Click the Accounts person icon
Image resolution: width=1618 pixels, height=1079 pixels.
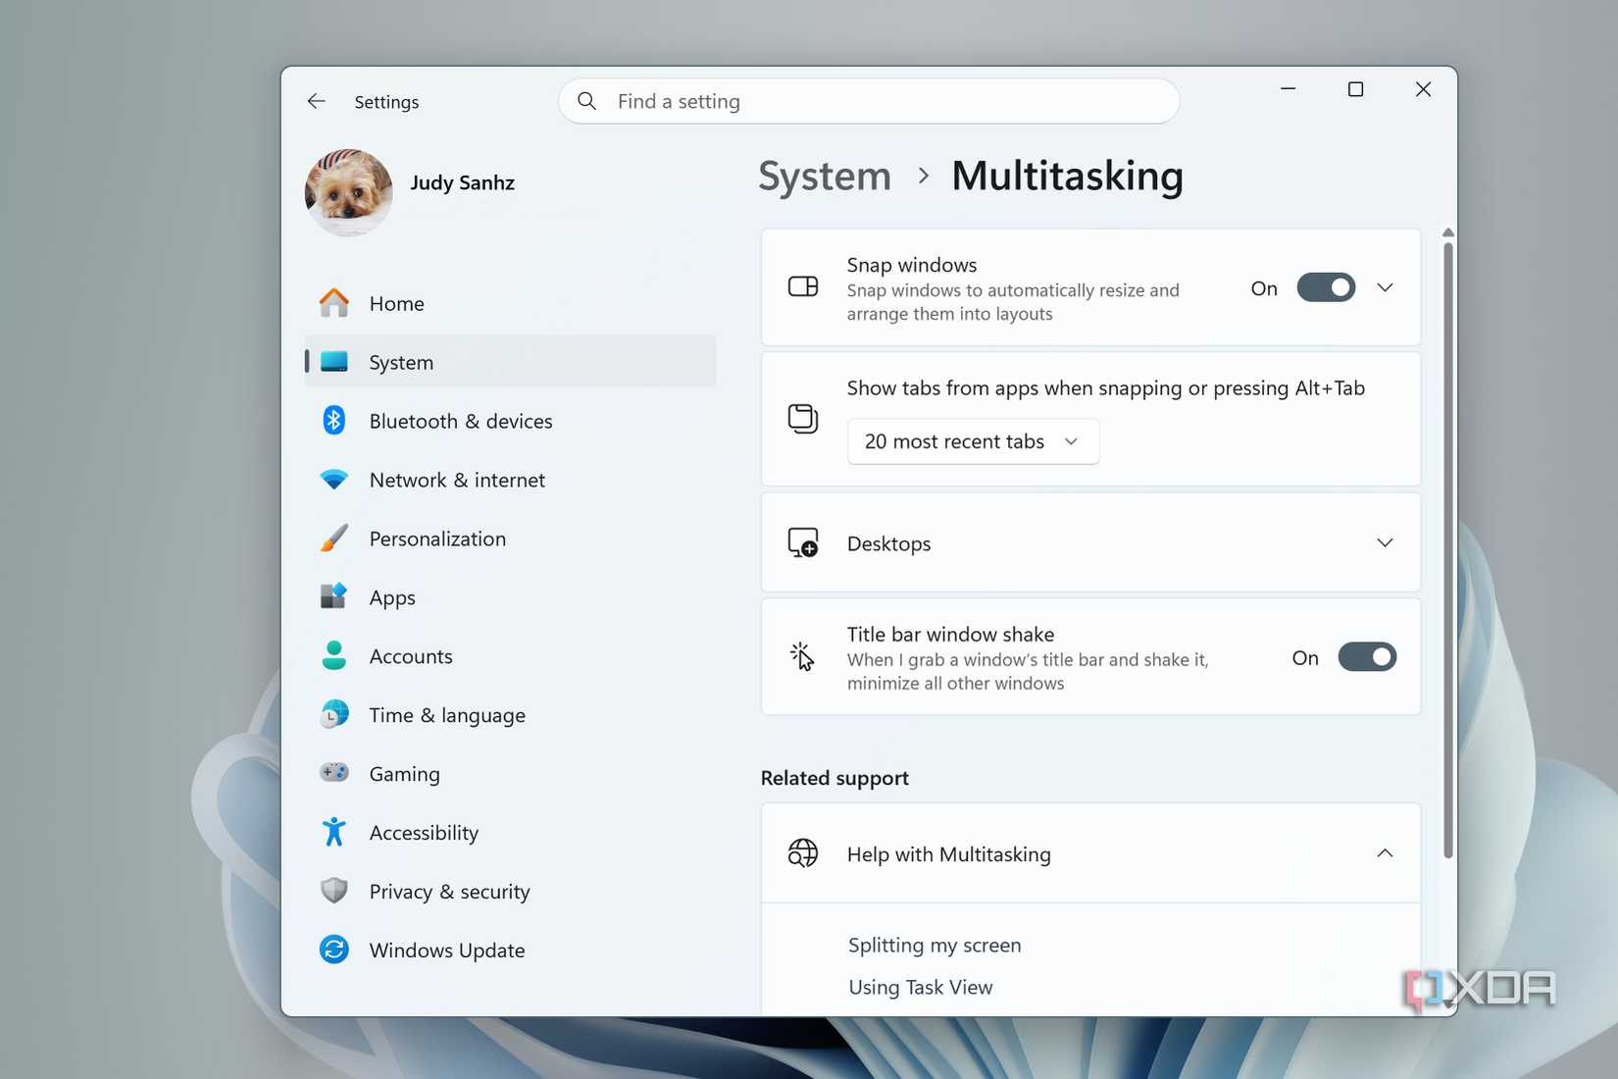tap(334, 656)
